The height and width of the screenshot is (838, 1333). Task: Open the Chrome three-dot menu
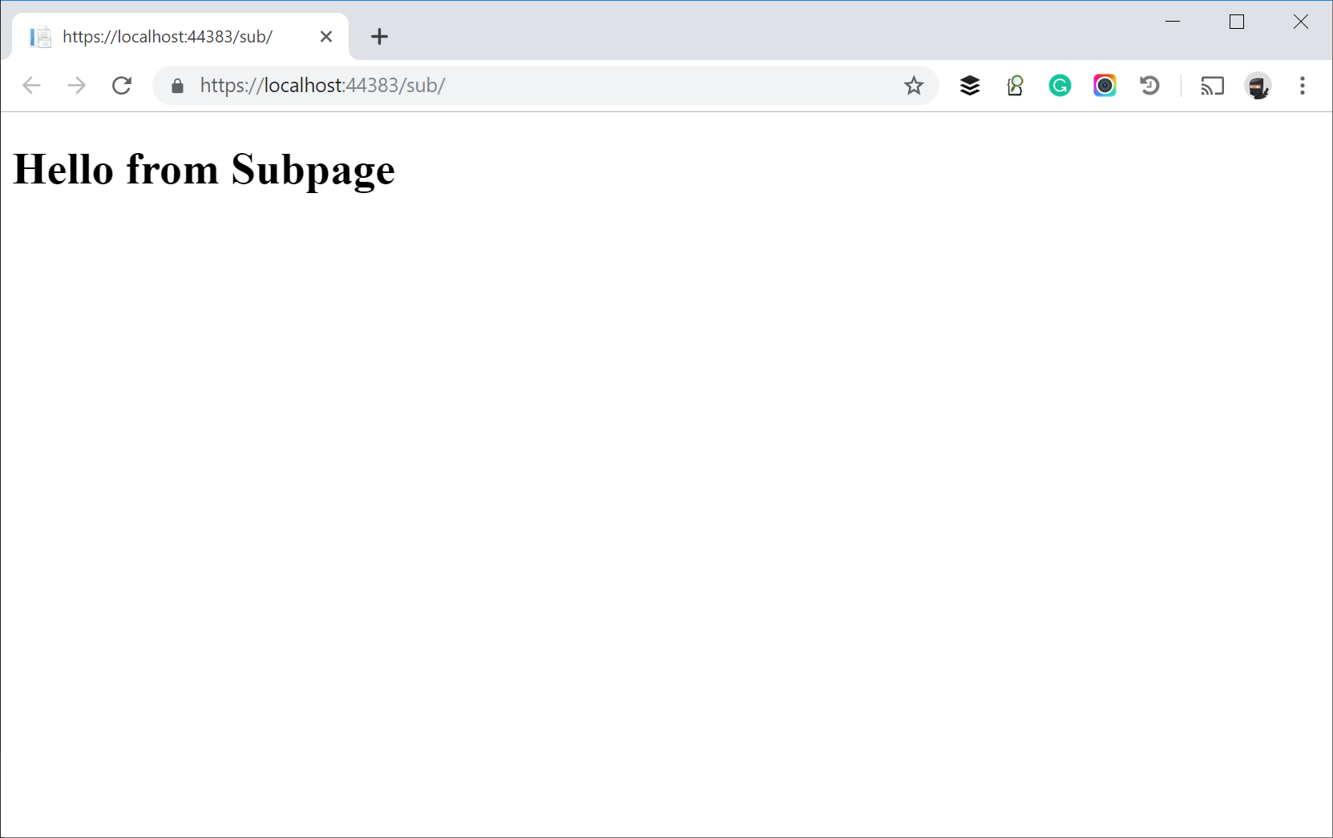(1302, 86)
